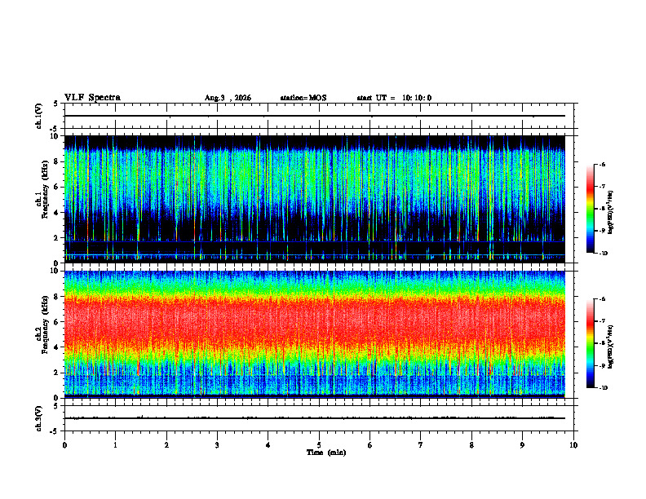Click the "station=MOS" header label
The image size is (646, 499).
pyautogui.click(x=303, y=98)
